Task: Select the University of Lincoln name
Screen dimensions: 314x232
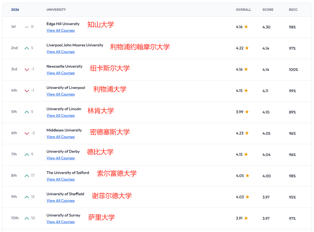Action: coord(64,109)
